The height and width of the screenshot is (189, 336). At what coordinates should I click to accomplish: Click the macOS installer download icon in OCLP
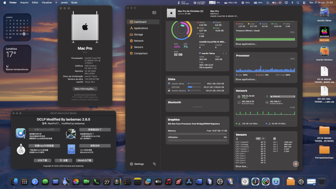pyautogui.click(x=21, y=149)
